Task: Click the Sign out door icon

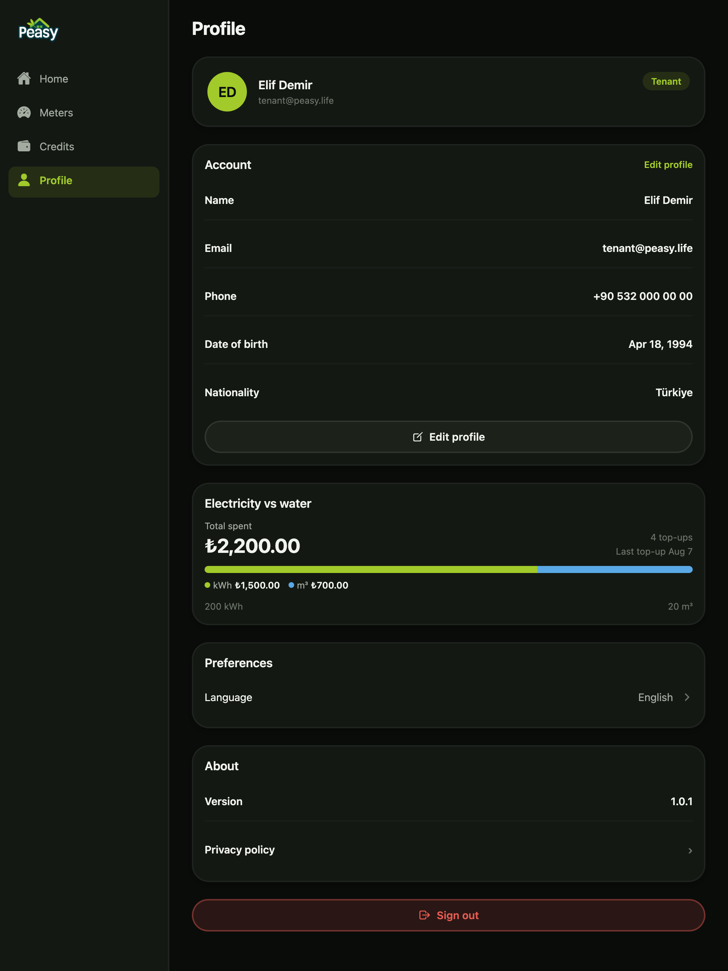Action: pyautogui.click(x=424, y=915)
